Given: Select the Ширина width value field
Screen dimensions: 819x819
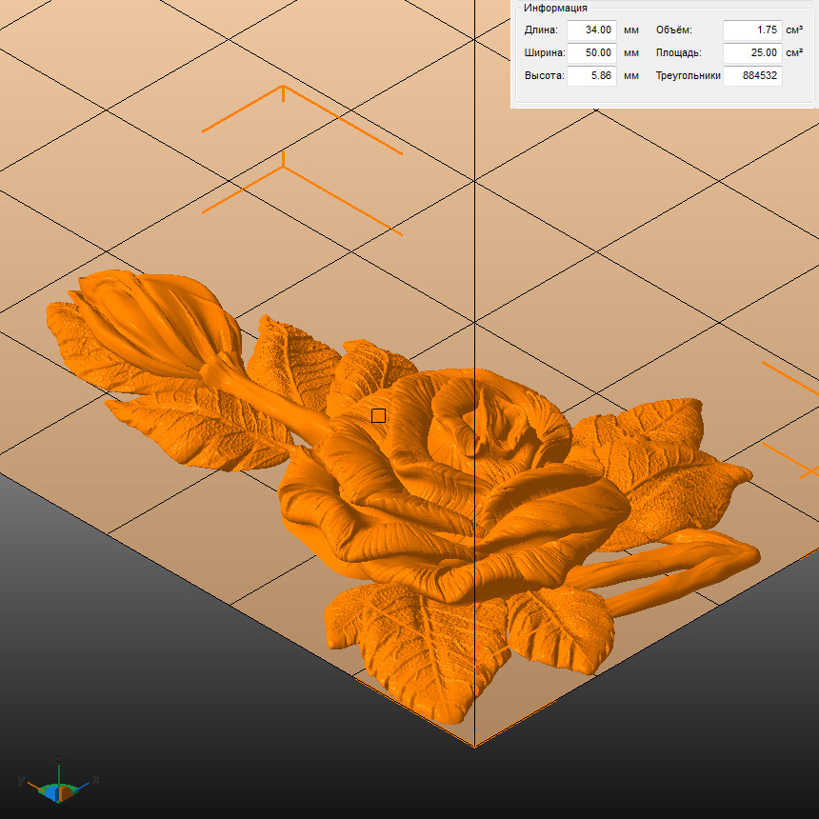Looking at the screenshot, I should tap(591, 53).
